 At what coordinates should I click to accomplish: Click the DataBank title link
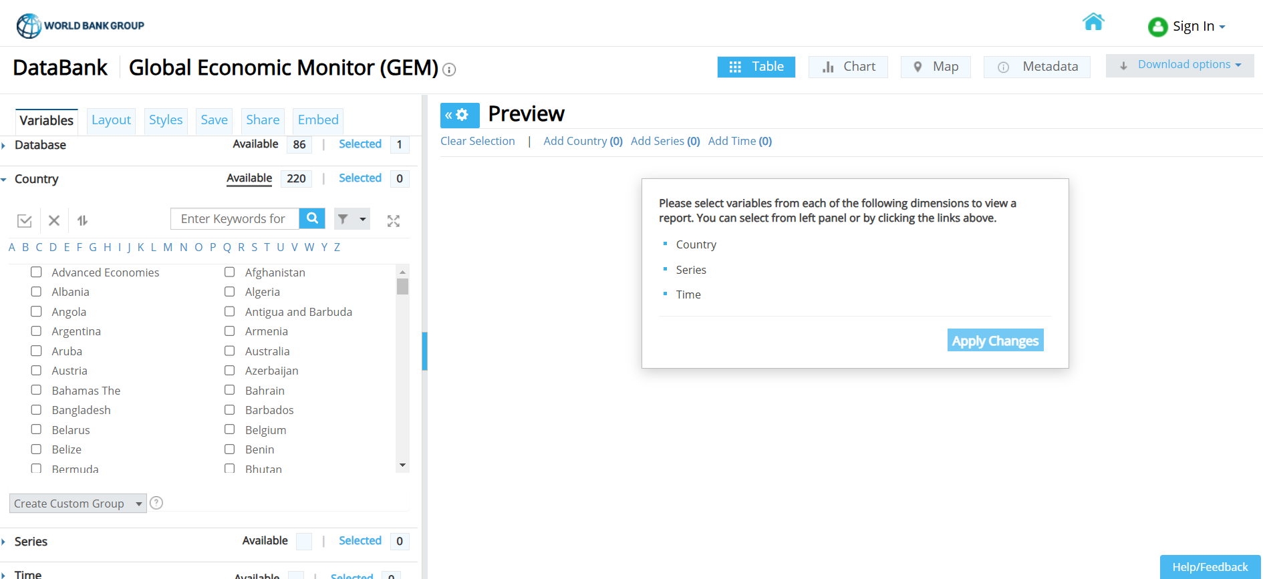[x=60, y=67]
